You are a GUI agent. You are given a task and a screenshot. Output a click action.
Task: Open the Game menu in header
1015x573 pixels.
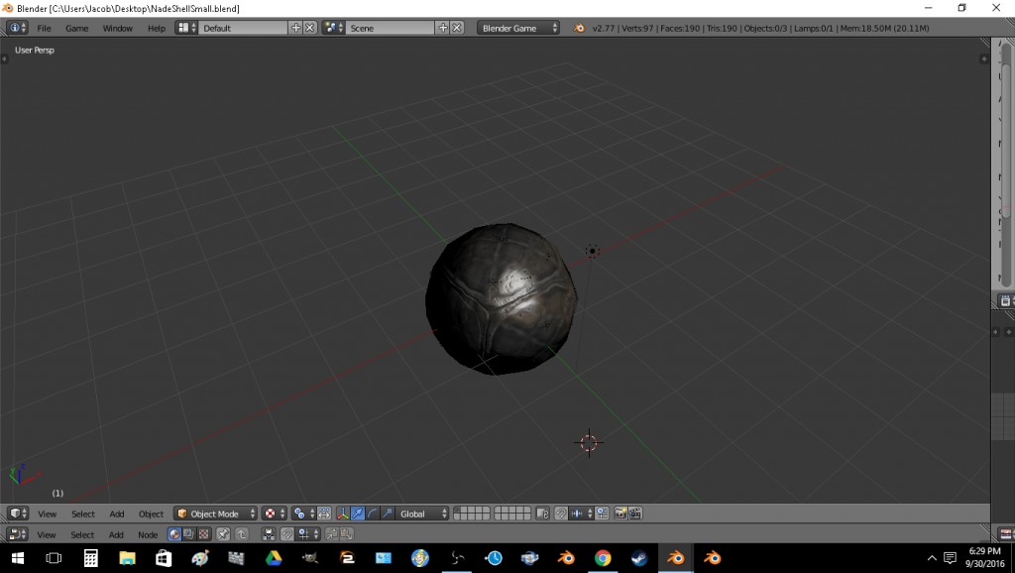pyautogui.click(x=76, y=28)
